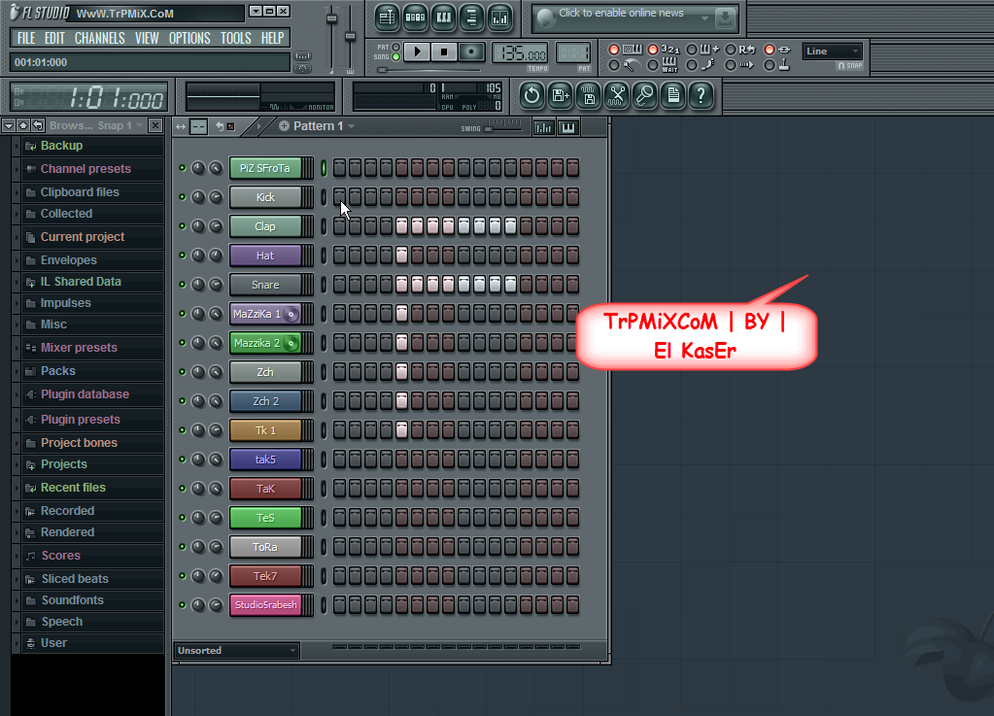This screenshot has height=716, width=994.
Task: Click the Studio5rabesh channel button
Action: (x=265, y=605)
